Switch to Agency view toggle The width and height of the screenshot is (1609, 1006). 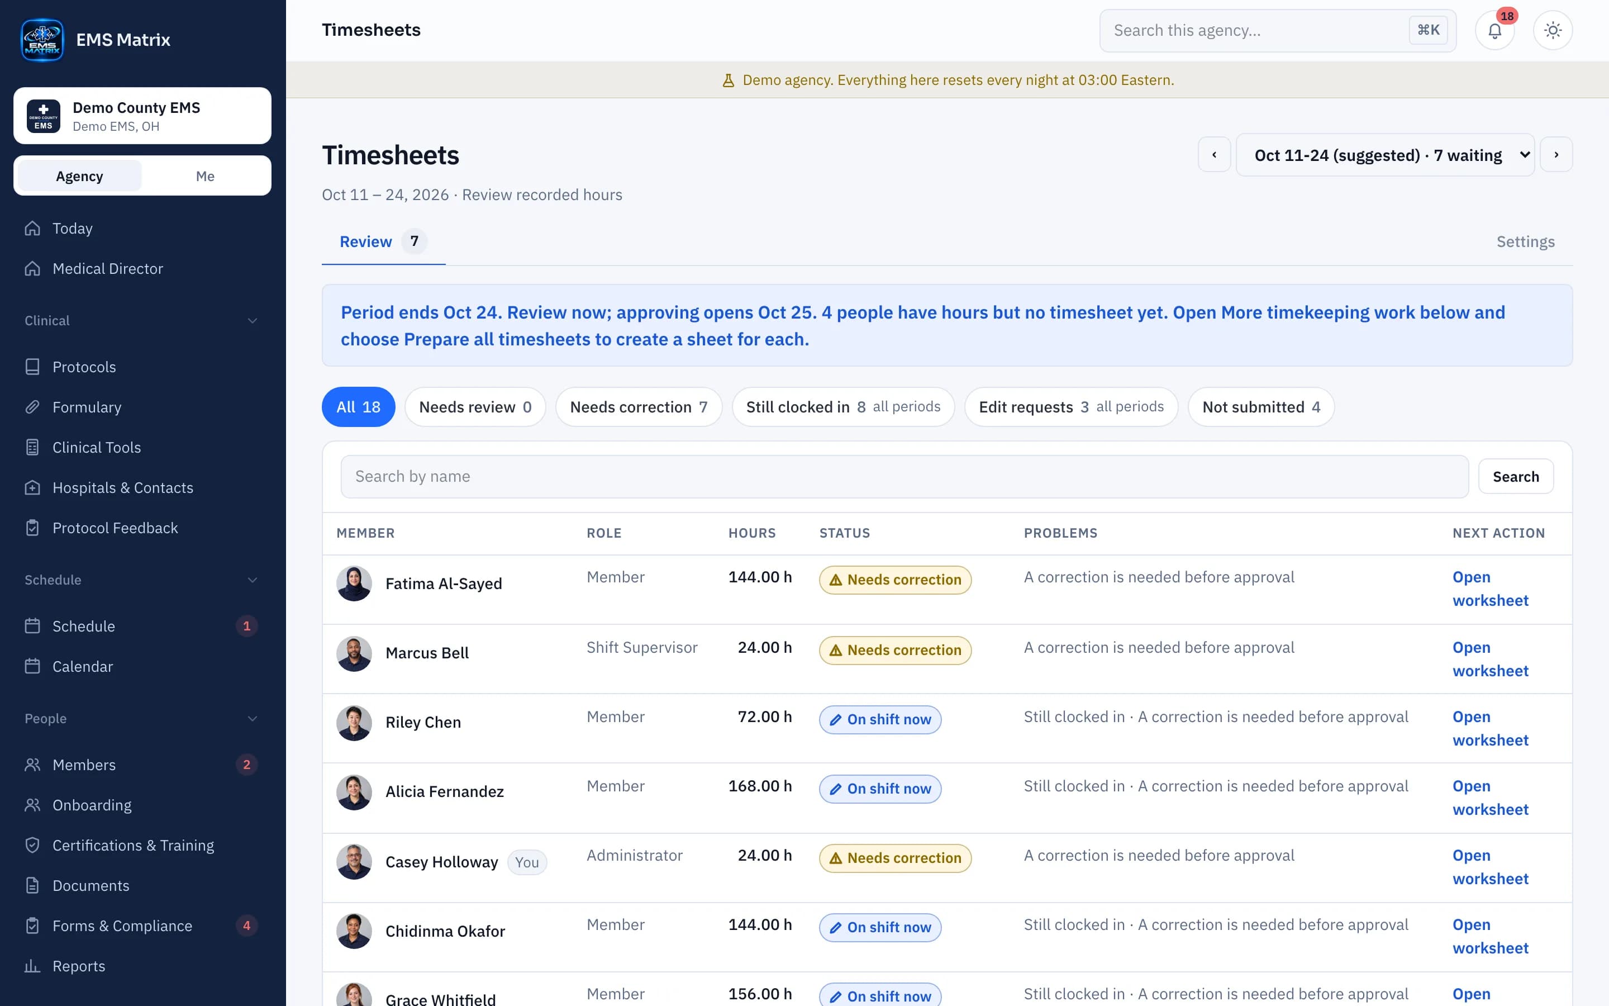pos(79,175)
